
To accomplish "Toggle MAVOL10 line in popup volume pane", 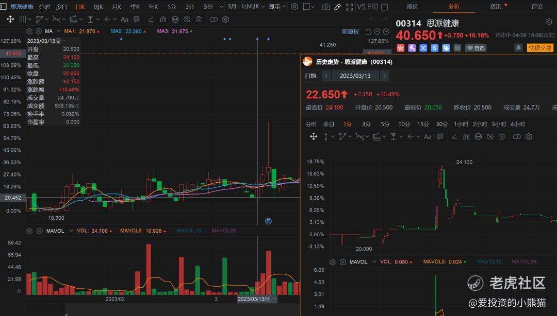I will click(x=490, y=261).
